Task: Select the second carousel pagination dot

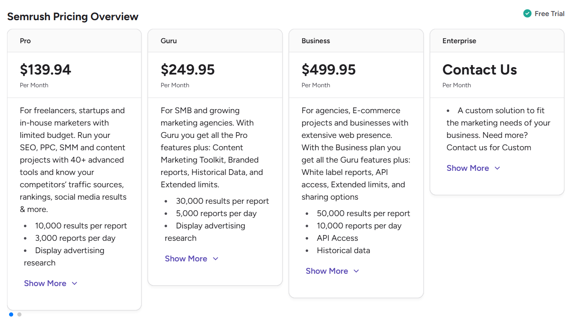Action: [19, 314]
